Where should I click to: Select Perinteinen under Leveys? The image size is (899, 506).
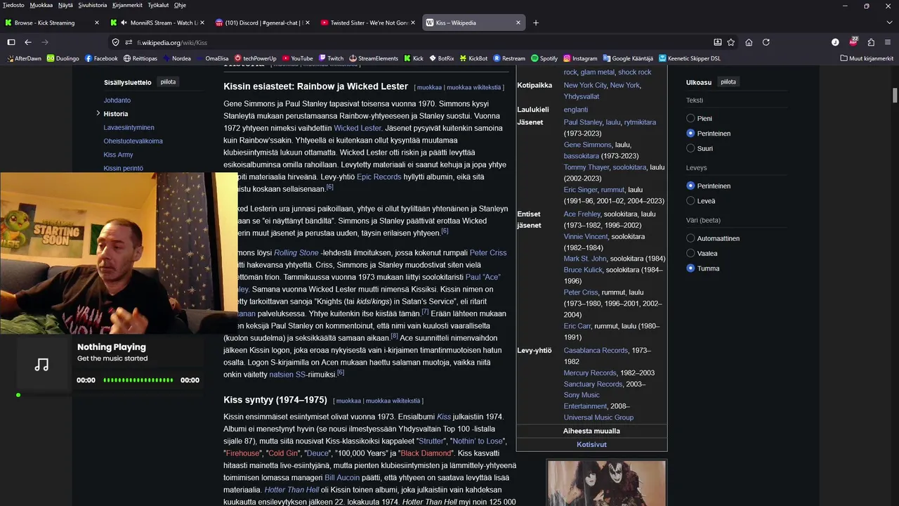tap(690, 186)
